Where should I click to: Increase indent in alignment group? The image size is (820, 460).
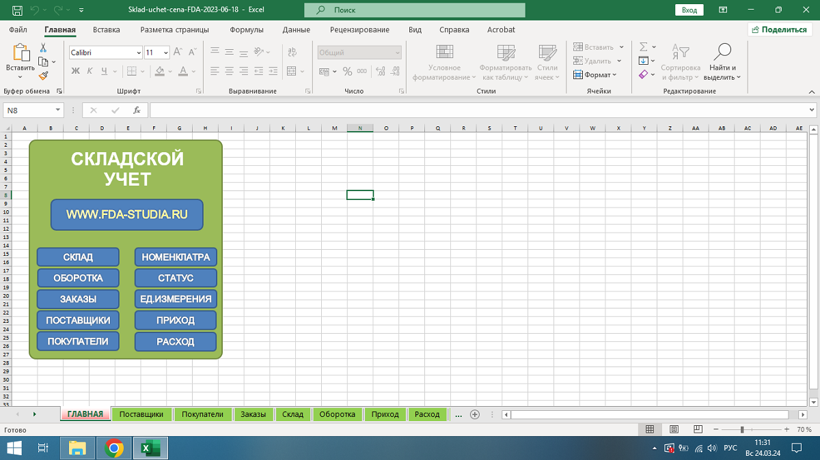(273, 71)
